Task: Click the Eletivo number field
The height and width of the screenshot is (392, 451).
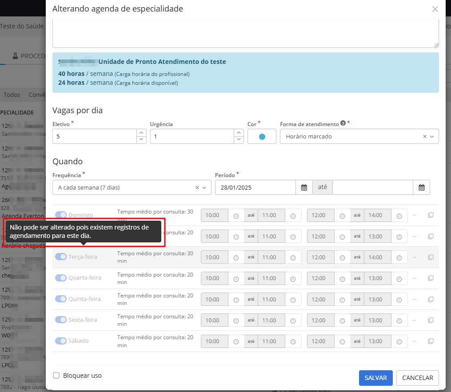Action: click(95, 136)
